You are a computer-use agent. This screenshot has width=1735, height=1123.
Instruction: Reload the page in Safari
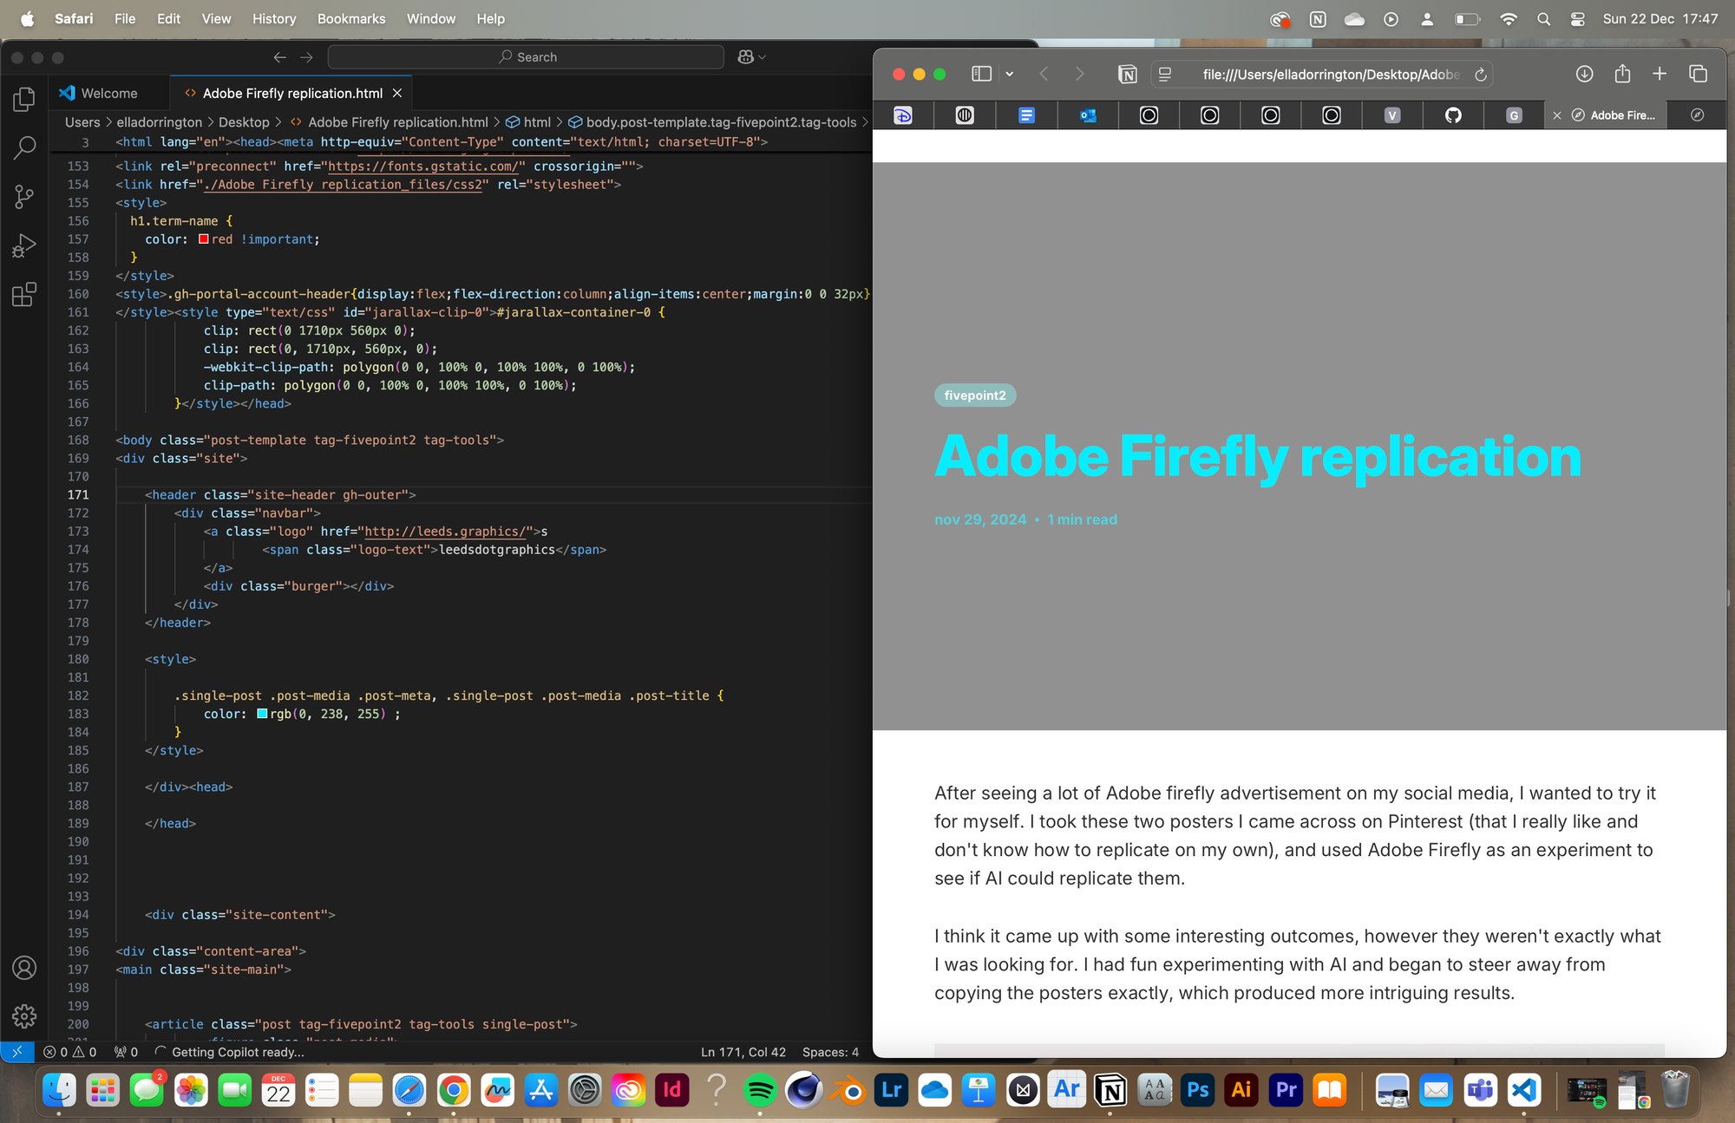coord(1481,75)
